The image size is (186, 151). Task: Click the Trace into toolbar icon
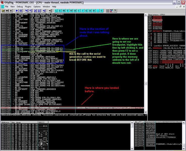click(x=35, y=11)
